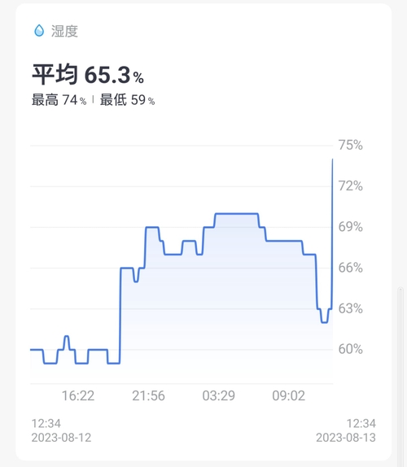Tap the 最高 74% maximum value

tap(59, 100)
